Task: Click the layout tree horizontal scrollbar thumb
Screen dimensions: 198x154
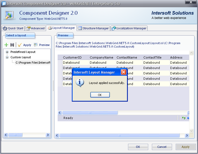Action: pos(15,135)
